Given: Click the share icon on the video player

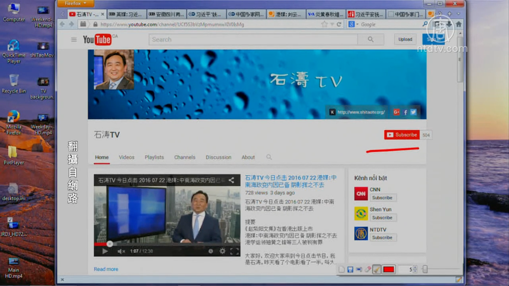Looking at the screenshot, I should click(231, 180).
